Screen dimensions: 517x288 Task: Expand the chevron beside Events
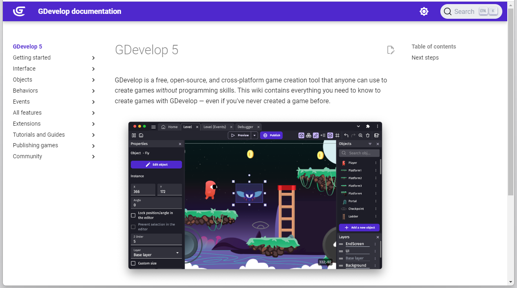pyautogui.click(x=93, y=102)
